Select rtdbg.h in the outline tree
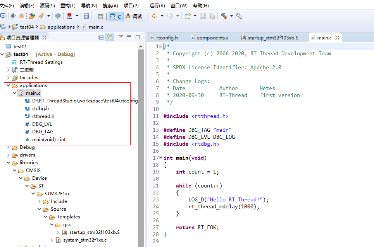The height and width of the screenshot is (247, 374). click(x=40, y=109)
